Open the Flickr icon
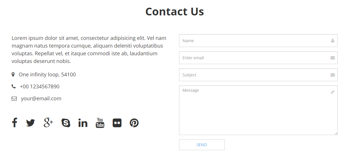Image resolution: width=346 pixels, height=155 pixels. point(117,123)
